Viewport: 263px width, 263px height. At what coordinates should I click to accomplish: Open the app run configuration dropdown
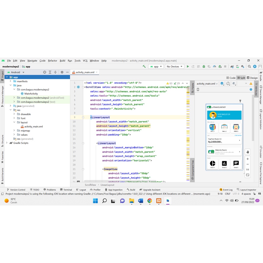pyautogui.click(x=156, y=67)
